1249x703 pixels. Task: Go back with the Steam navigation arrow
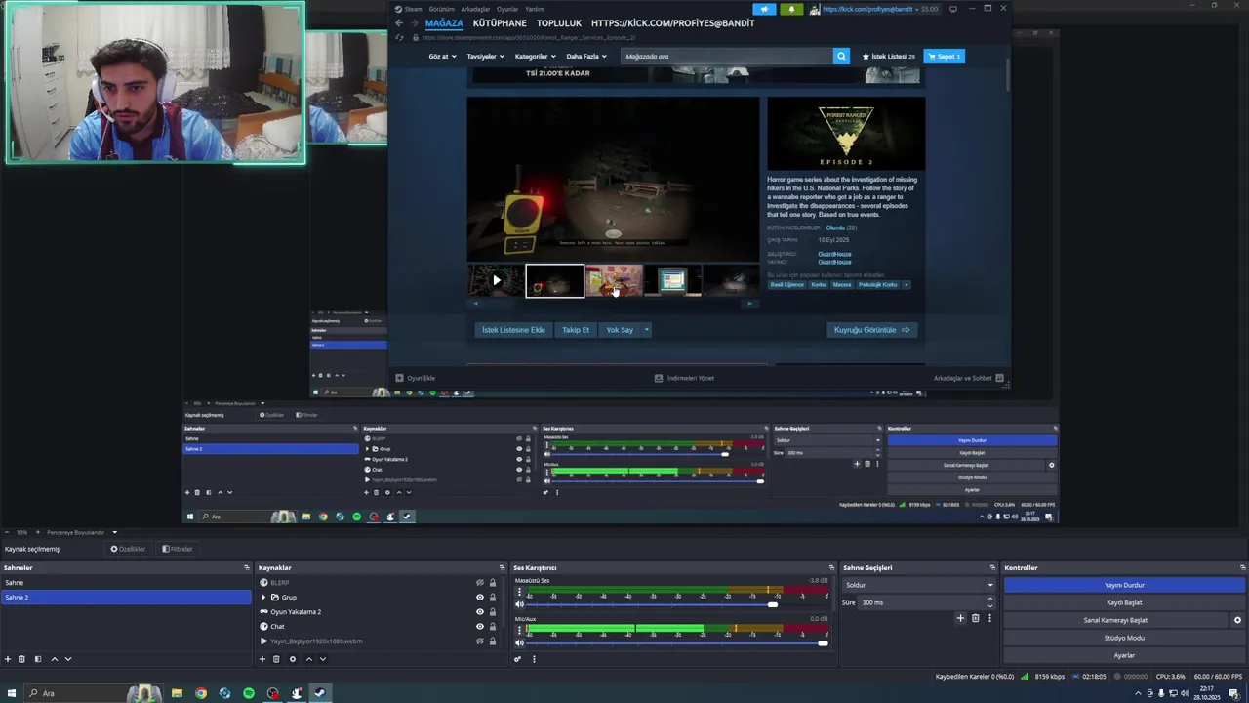(398, 22)
